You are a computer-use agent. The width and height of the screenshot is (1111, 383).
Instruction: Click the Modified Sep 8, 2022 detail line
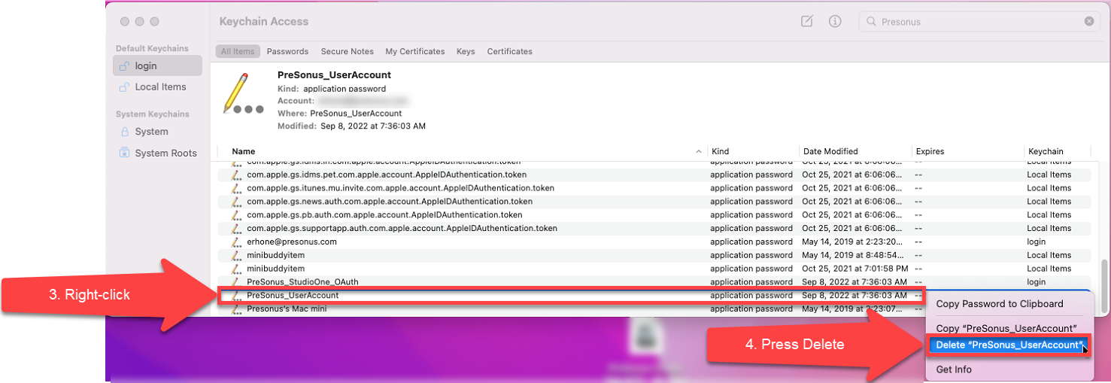coord(351,126)
